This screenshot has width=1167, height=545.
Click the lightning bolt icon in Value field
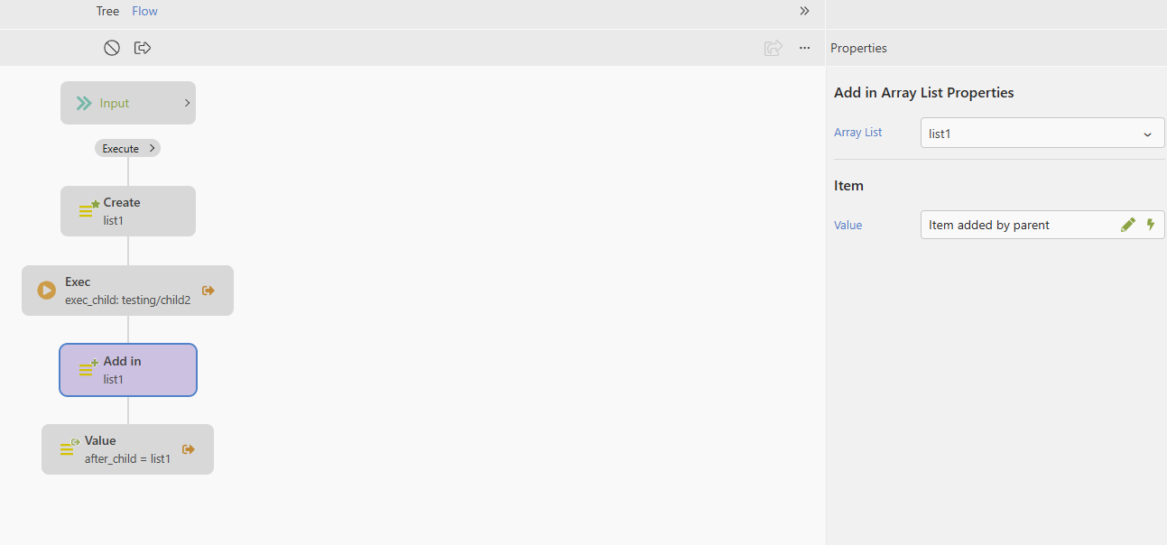(1151, 225)
